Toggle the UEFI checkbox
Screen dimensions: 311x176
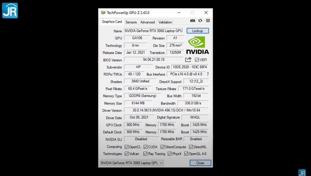click(197, 60)
